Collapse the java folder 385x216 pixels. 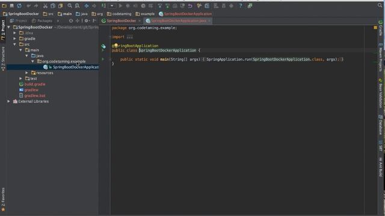tap(26, 56)
